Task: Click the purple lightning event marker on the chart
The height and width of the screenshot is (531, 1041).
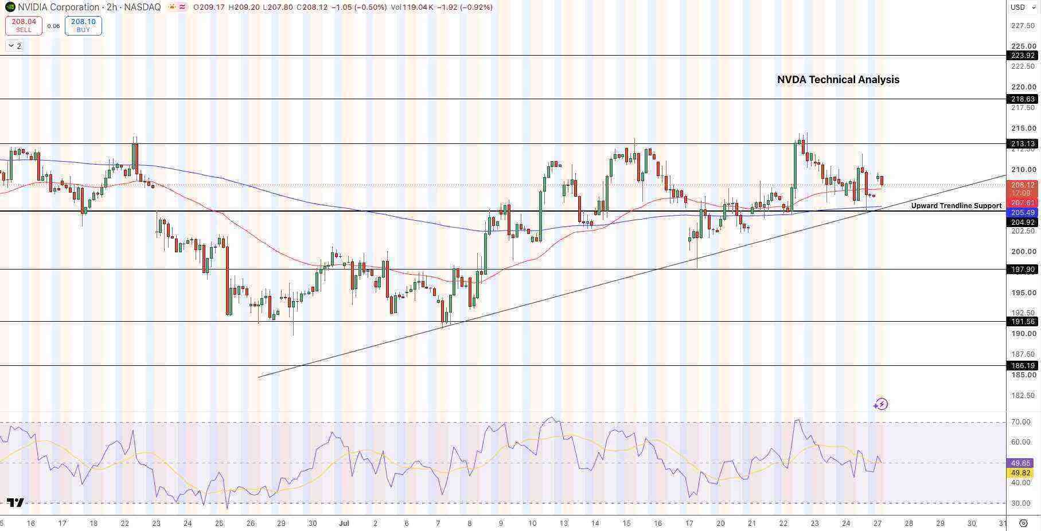Action: coord(881,404)
